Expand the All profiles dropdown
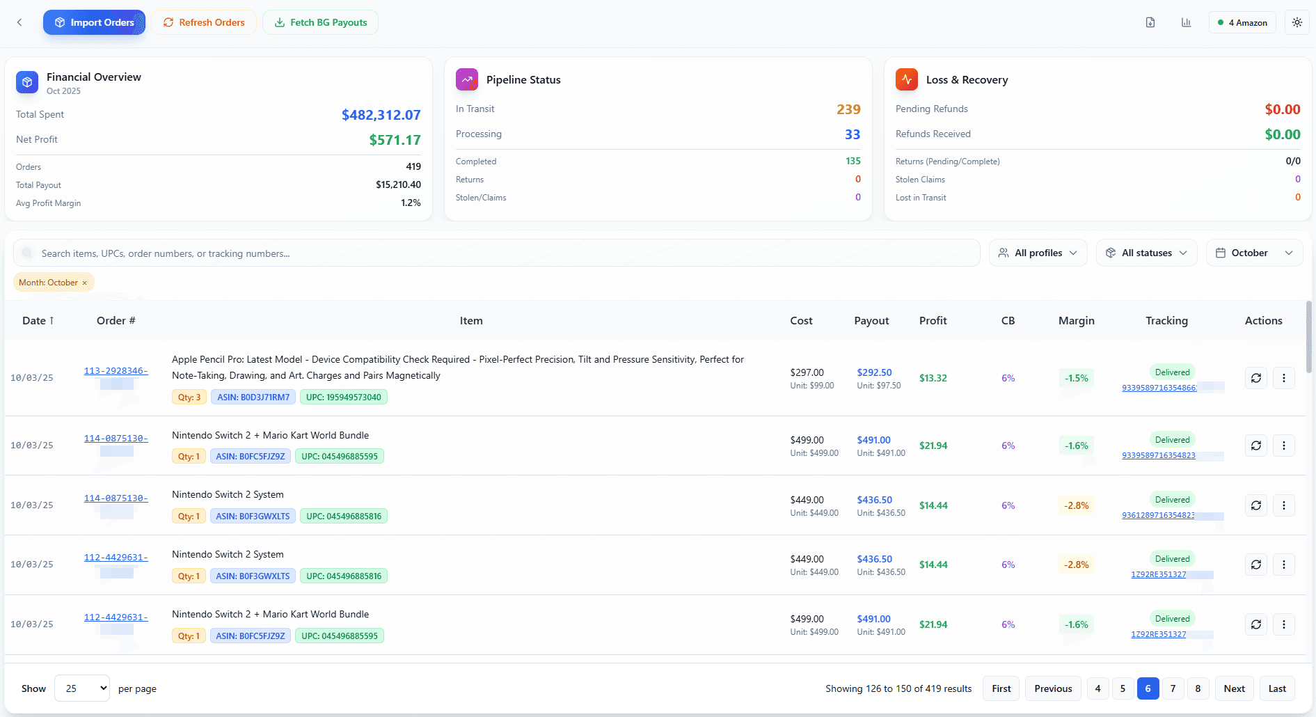This screenshot has width=1316, height=717. point(1038,253)
